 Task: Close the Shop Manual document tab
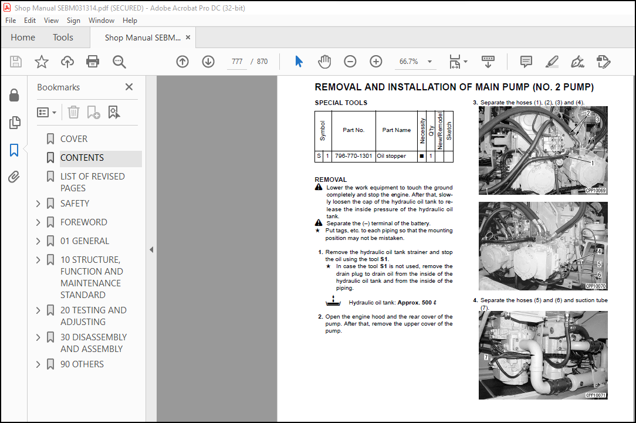tap(188, 38)
